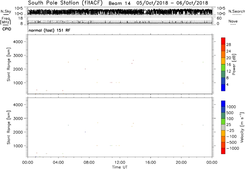Click the 'Slant Range [km]' label of velocity panel
The height and width of the screenshot is (169, 245).
point(9,128)
